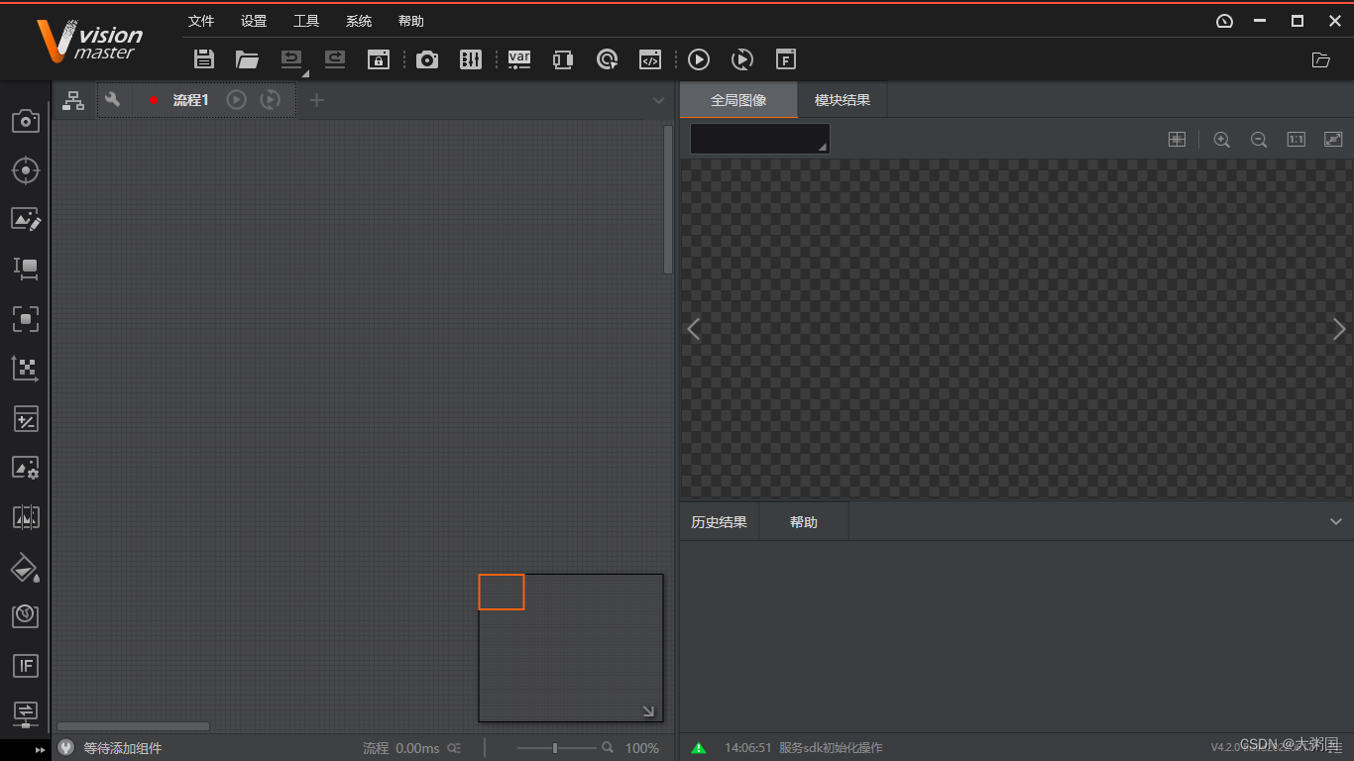Zoom in on the image view

point(1222,140)
